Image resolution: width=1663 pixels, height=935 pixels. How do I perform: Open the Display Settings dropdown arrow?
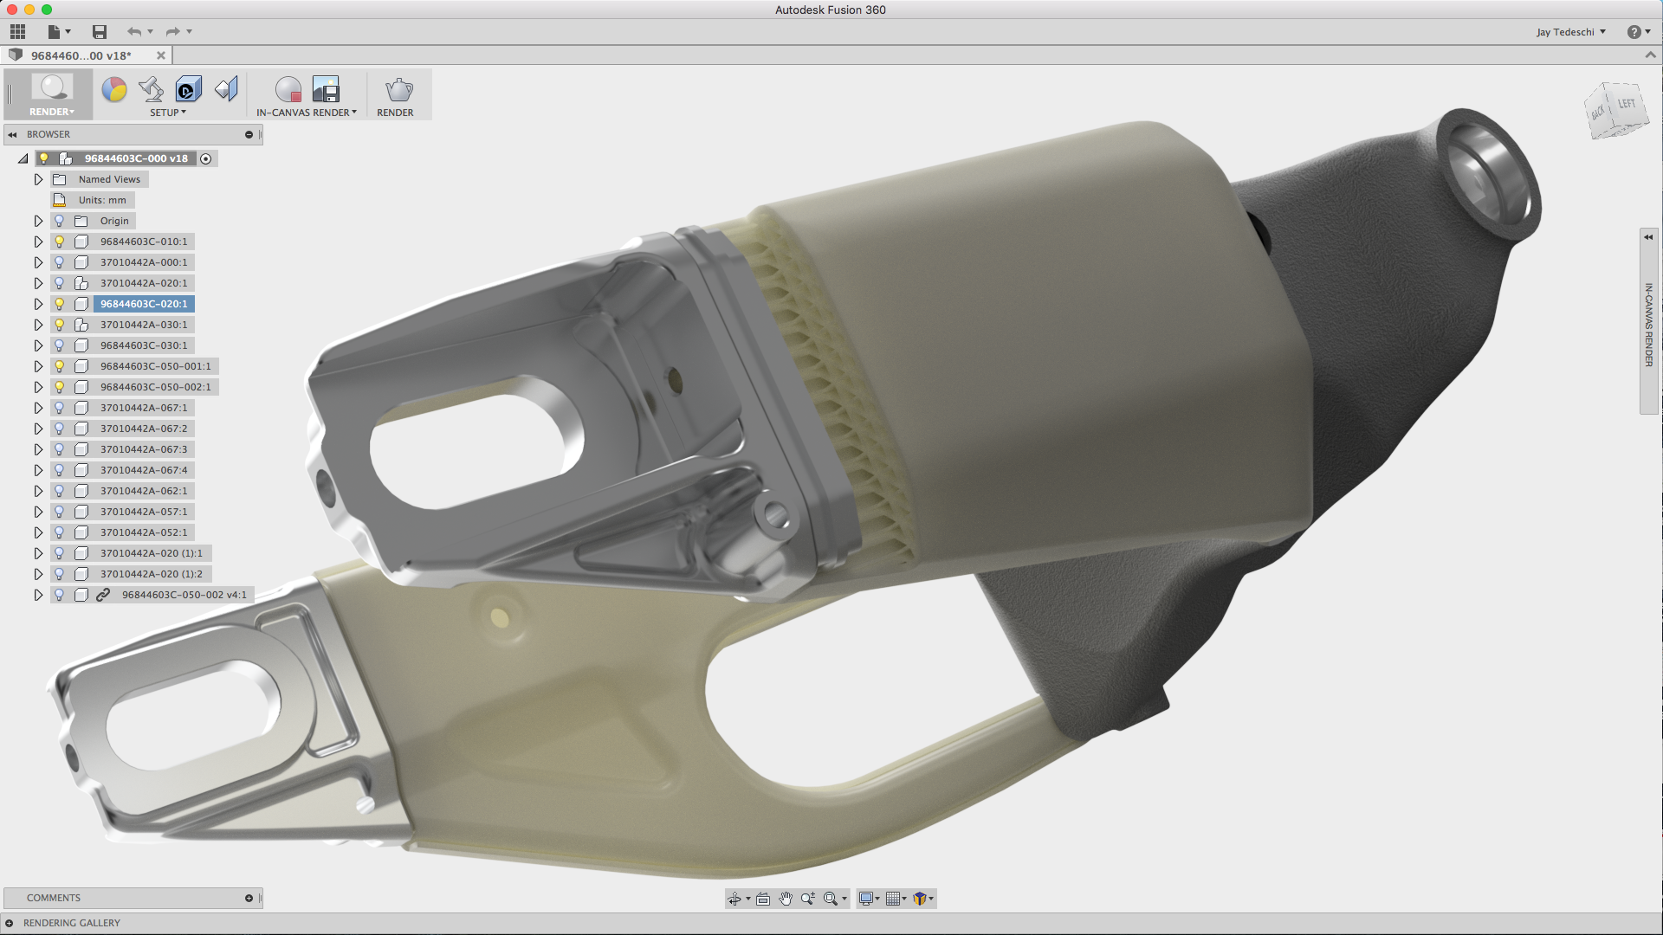point(877,899)
